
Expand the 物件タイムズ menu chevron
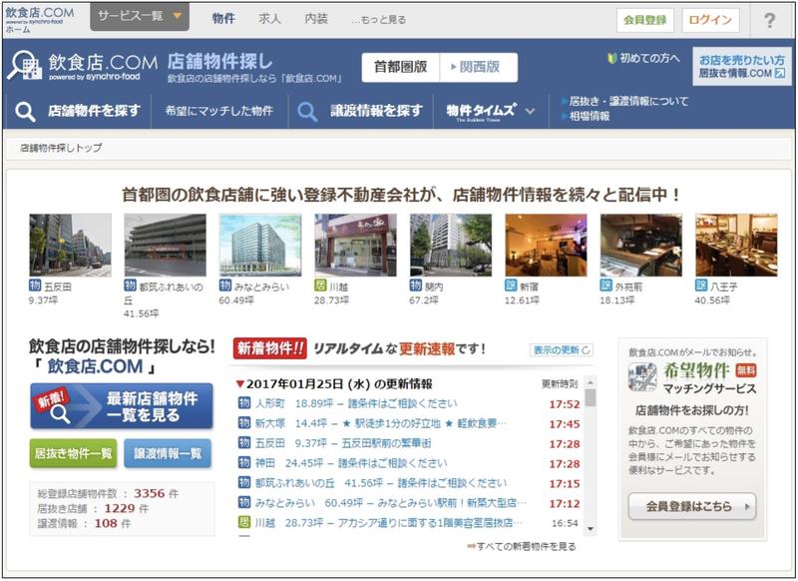click(x=530, y=111)
